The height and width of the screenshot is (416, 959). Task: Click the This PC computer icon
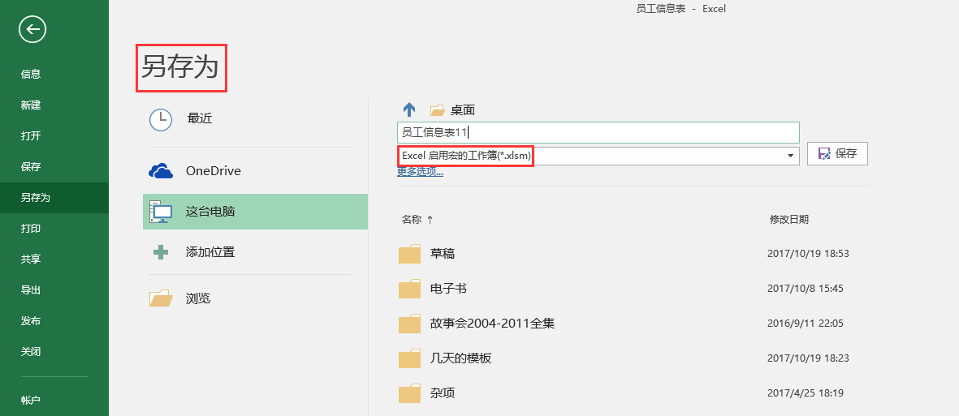[x=161, y=212]
